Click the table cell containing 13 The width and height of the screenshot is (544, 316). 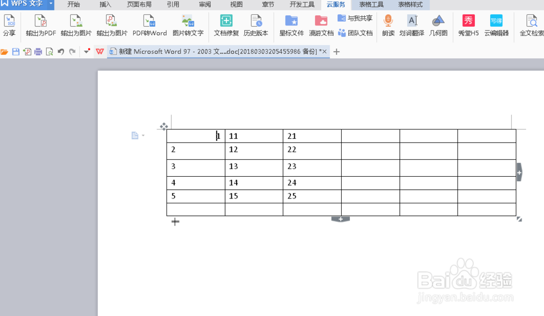254,168
